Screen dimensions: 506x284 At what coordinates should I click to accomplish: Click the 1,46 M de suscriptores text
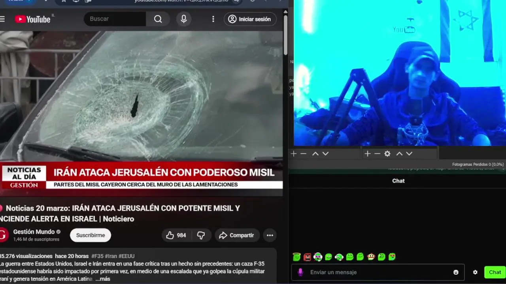pos(36,239)
